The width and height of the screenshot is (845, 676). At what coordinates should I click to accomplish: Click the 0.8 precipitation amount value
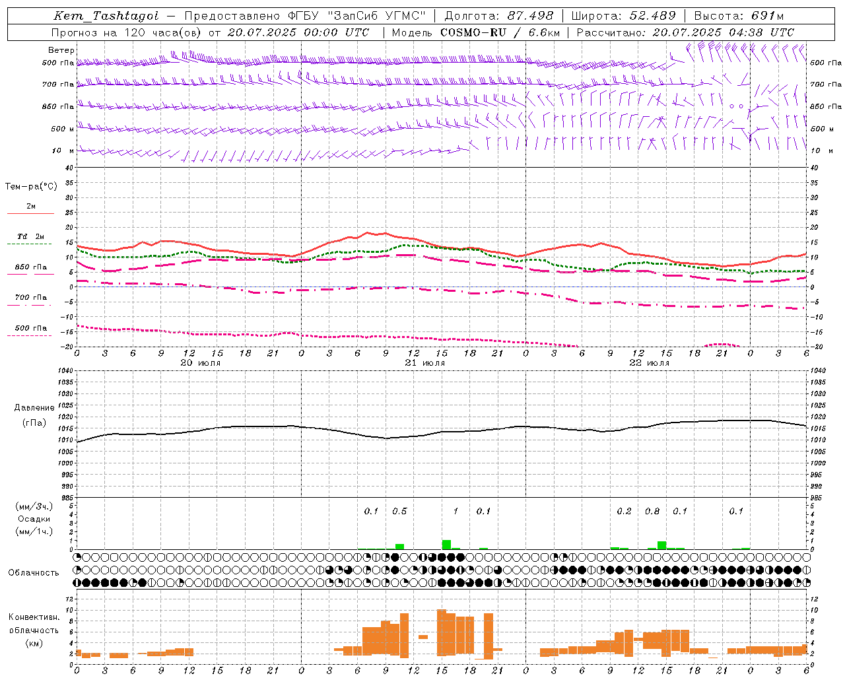tap(652, 511)
